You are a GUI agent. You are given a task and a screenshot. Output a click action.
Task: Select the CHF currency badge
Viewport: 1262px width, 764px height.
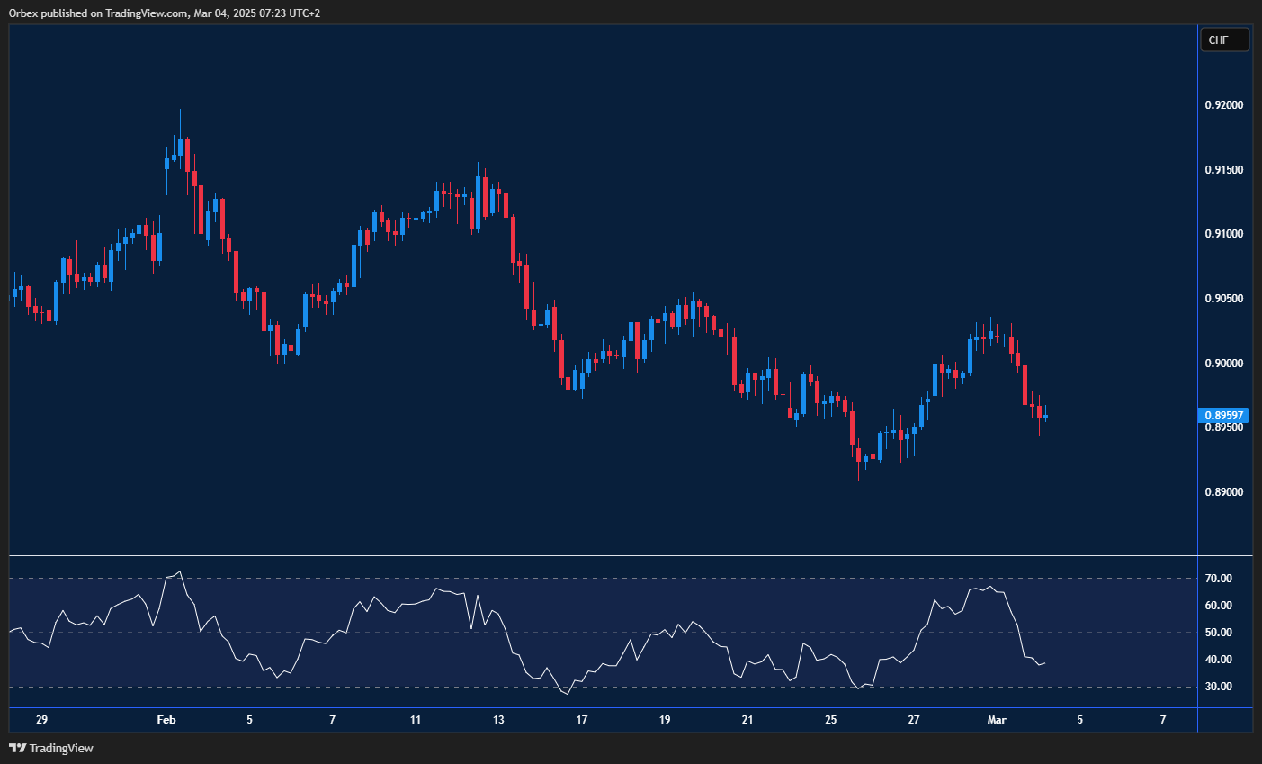[x=1224, y=40]
